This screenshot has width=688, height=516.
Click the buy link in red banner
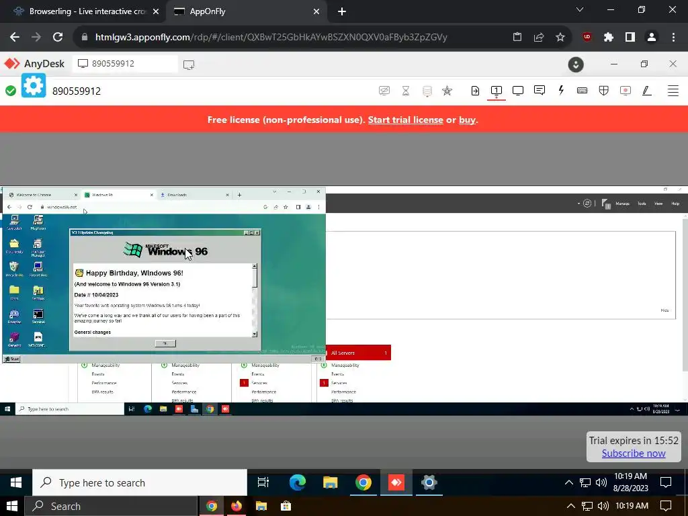tap(467, 120)
